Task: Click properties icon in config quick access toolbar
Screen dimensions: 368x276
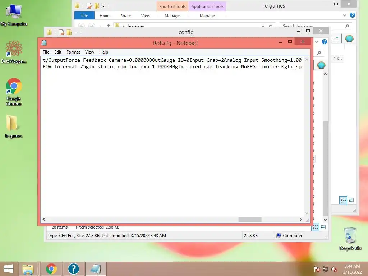Action: 61,32
